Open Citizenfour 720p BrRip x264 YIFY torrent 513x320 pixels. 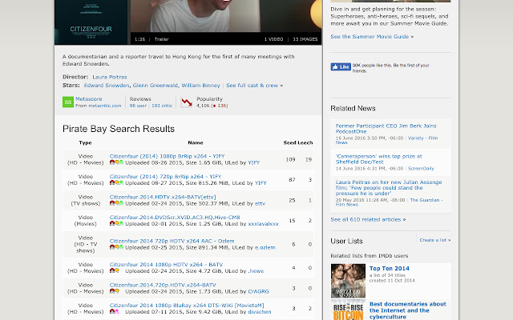(x=164, y=176)
